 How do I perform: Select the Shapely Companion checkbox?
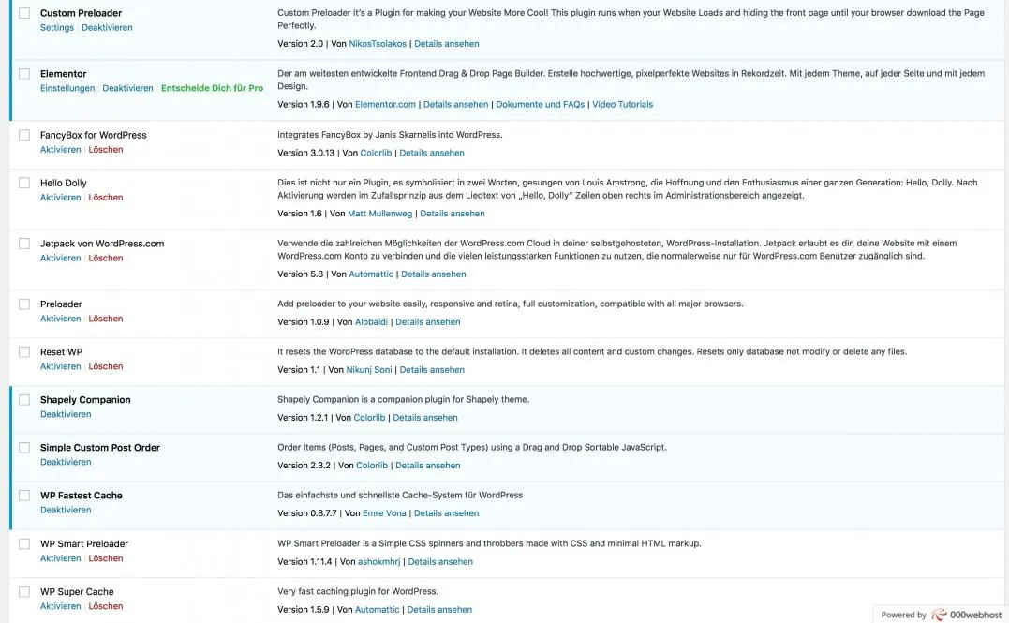[x=24, y=400]
